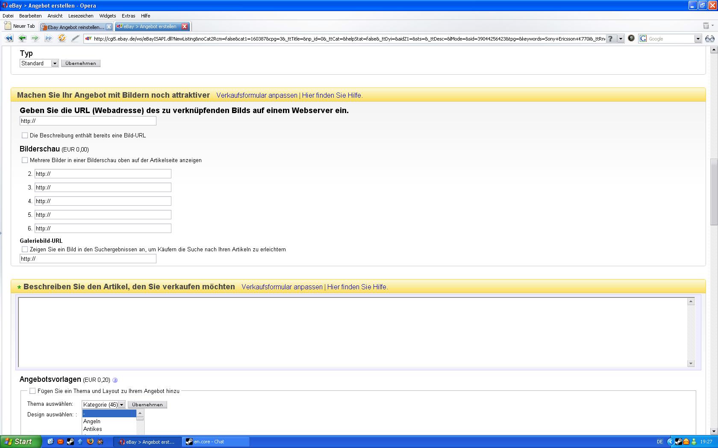
Task: Click the page vertical scrollbar thumb
Action: (x=714, y=192)
